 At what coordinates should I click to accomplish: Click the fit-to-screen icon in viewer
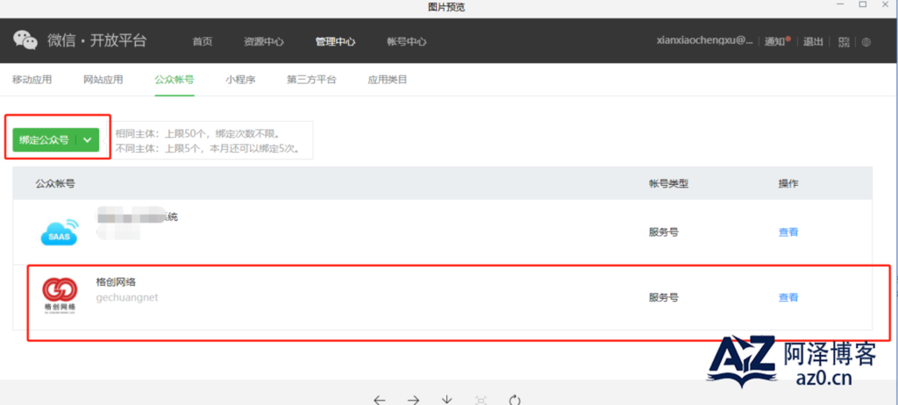(x=481, y=400)
